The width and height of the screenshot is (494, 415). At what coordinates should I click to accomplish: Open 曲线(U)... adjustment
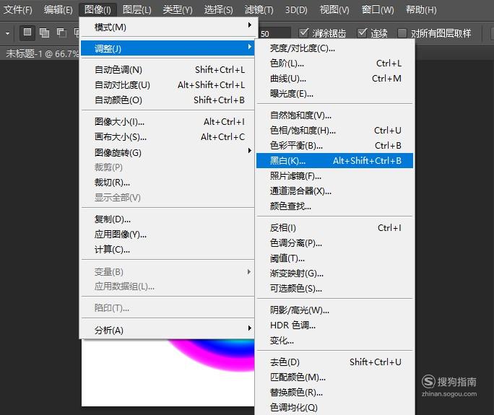pyautogui.click(x=334, y=79)
